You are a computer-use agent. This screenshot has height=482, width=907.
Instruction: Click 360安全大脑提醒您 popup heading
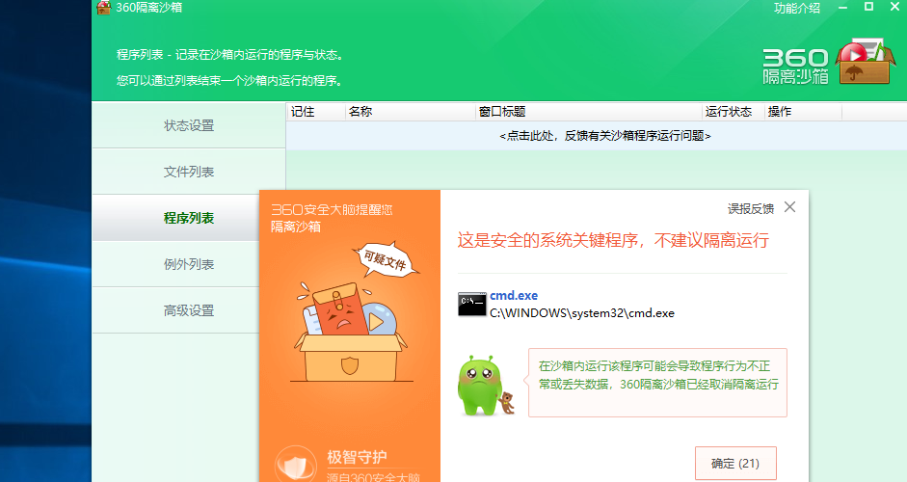[332, 209]
